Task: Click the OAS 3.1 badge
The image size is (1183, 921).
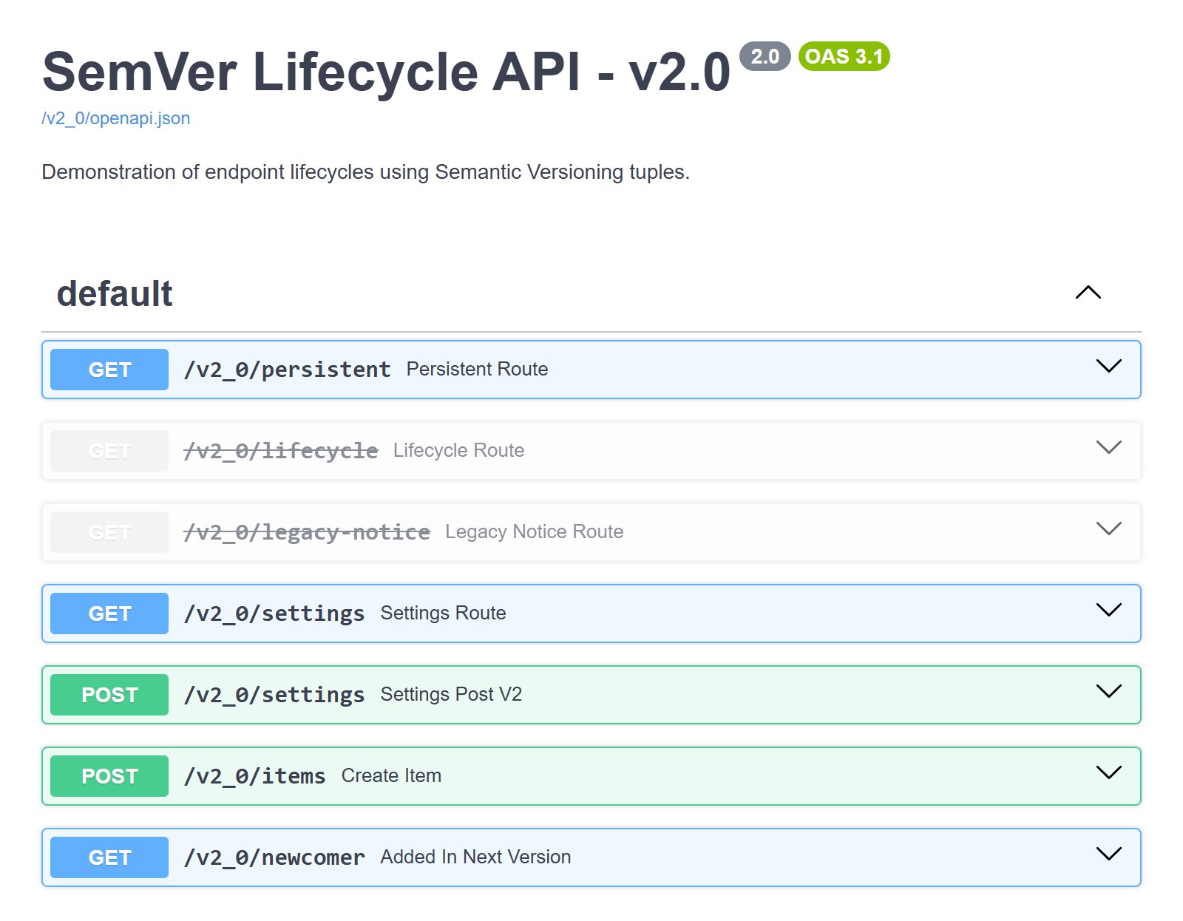Action: click(x=844, y=56)
